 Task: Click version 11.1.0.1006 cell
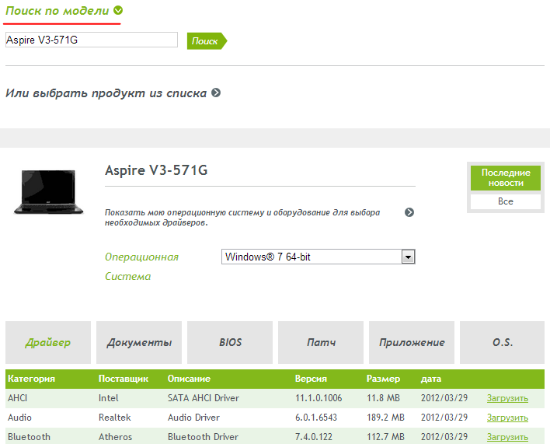tap(319, 398)
